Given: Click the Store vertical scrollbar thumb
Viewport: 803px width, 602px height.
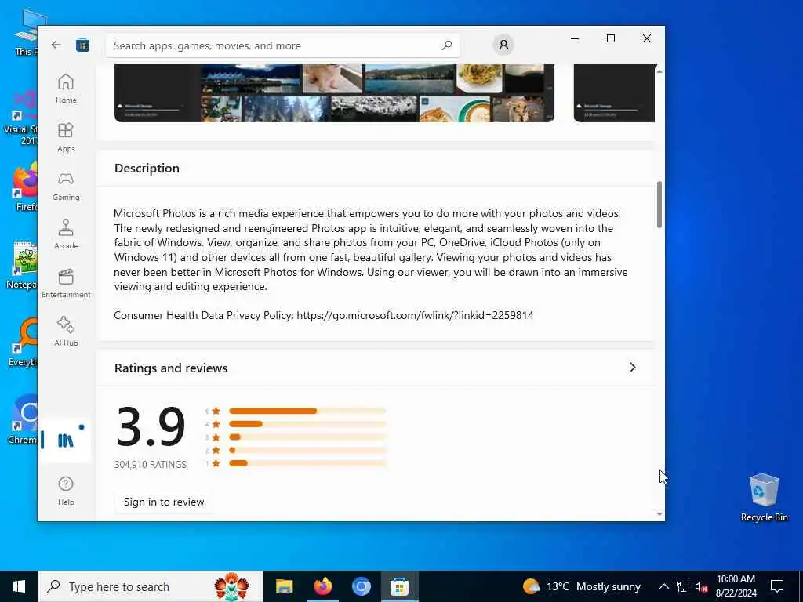Looking at the screenshot, I should tap(659, 205).
